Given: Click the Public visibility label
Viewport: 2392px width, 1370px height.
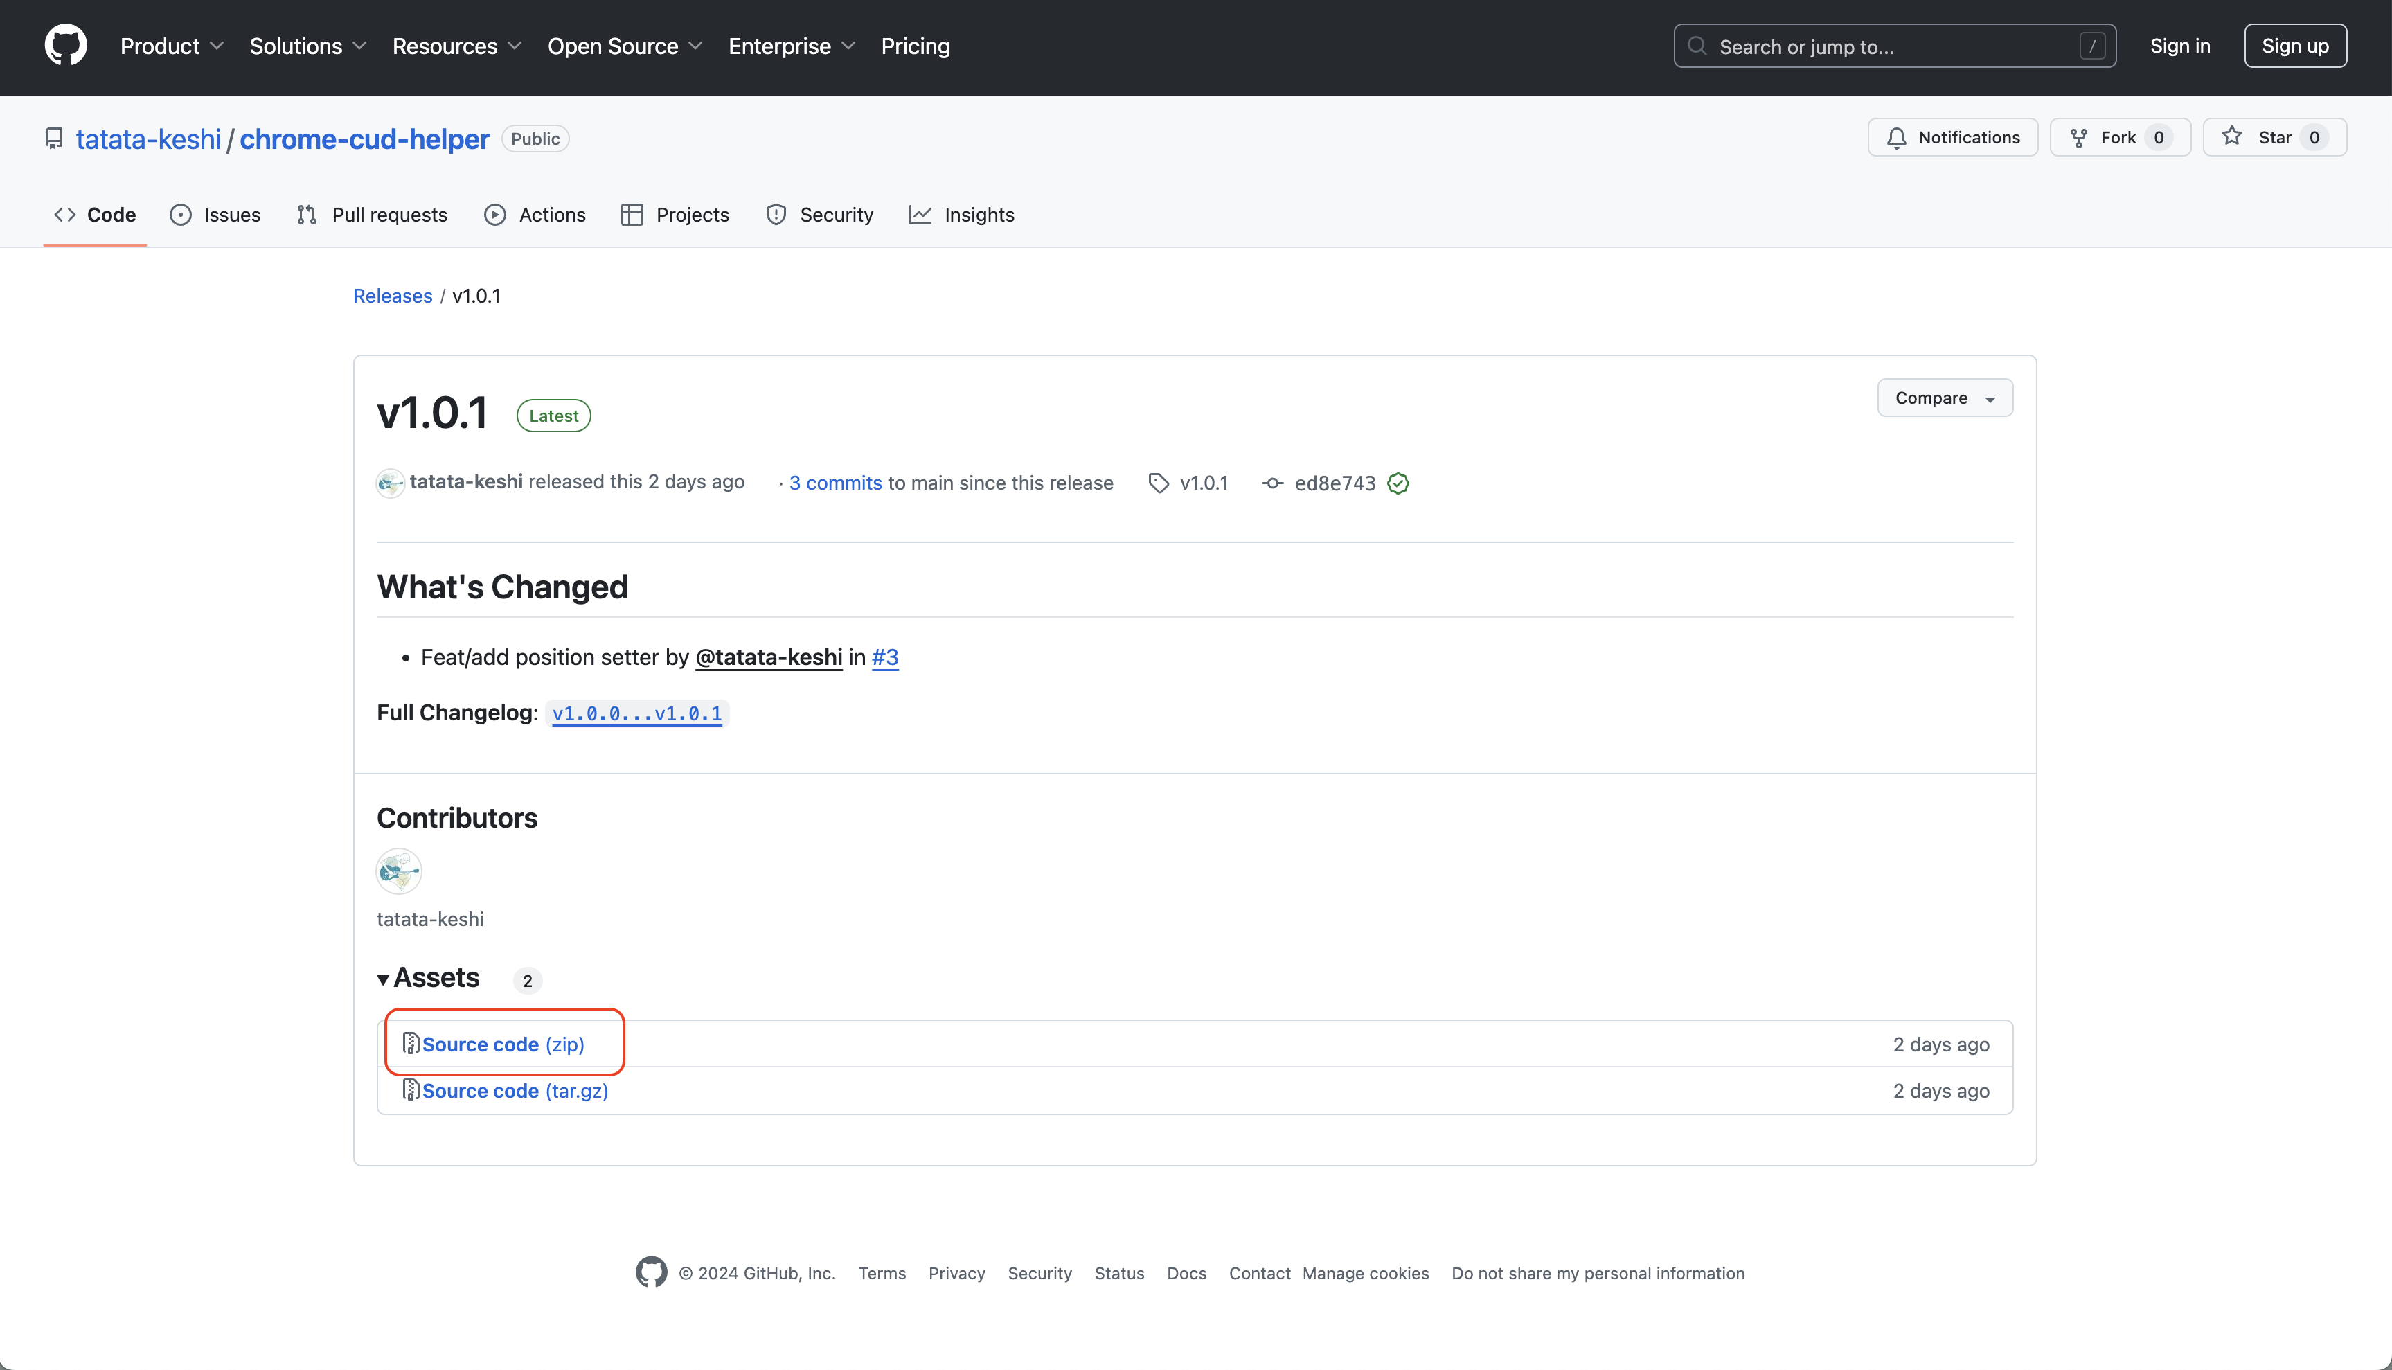Looking at the screenshot, I should [535, 139].
